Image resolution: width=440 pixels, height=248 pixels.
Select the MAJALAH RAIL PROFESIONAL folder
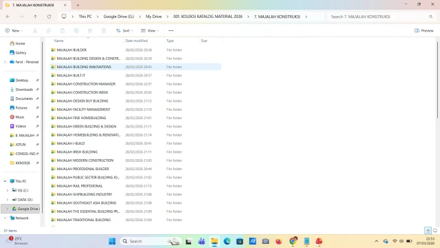(x=80, y=186)
